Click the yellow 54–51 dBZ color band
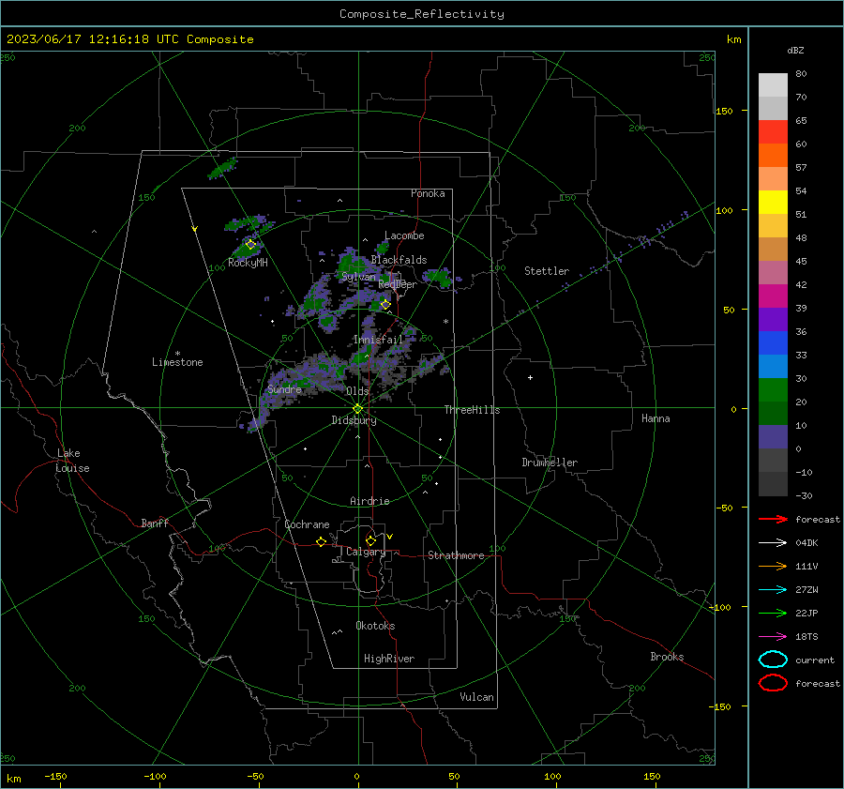This screenshot has width=844, height=789. 773,202
